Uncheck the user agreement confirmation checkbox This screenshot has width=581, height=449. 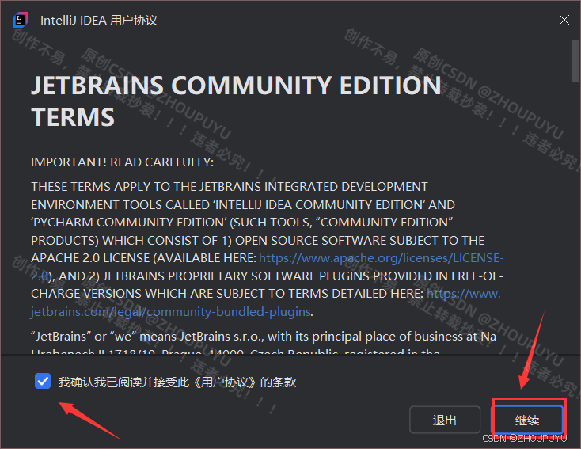click(x=43, y=381)
